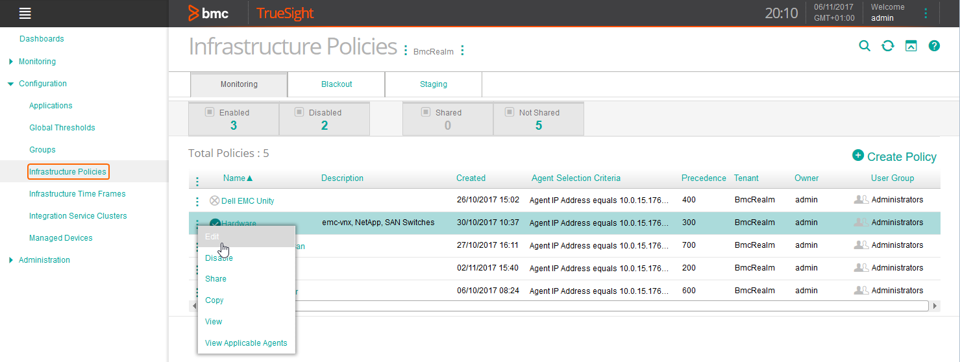Expand the Administration tree section

tap(10, 260)
